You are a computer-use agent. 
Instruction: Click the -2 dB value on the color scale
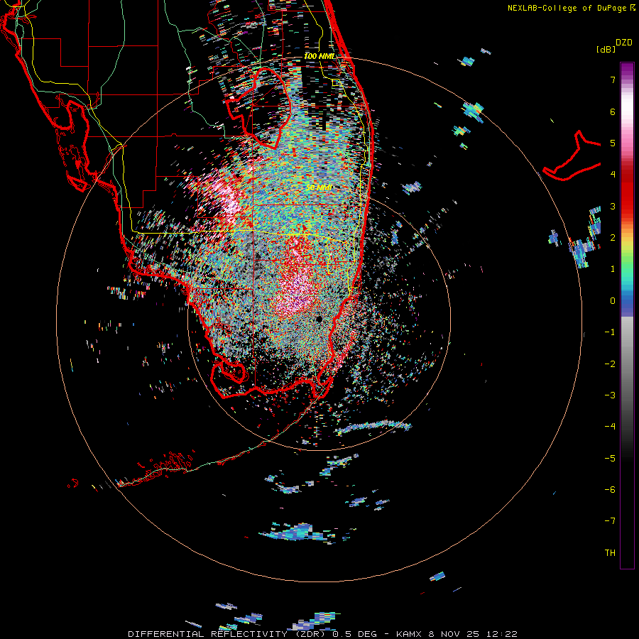coord(610,364)
